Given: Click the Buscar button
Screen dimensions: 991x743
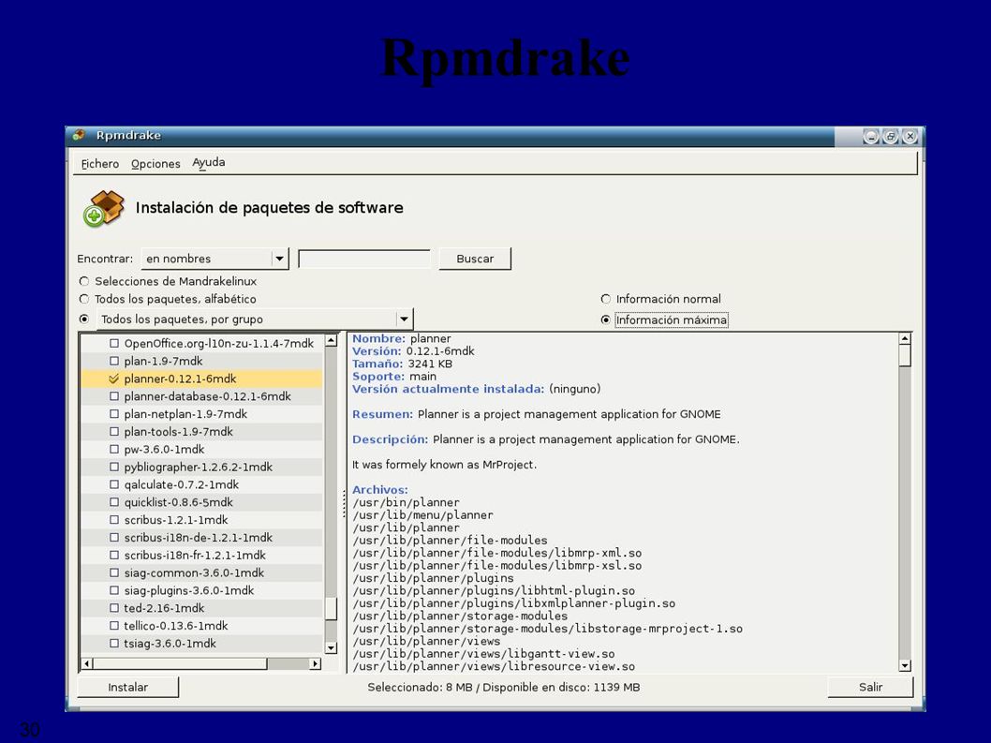Looking at the screenshot, I should click(x=475, y=259).
